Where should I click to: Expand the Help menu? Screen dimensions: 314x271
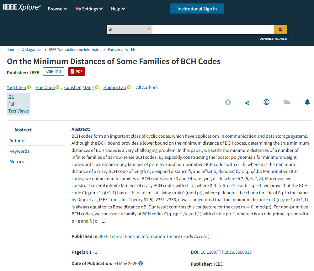(118, 9)
